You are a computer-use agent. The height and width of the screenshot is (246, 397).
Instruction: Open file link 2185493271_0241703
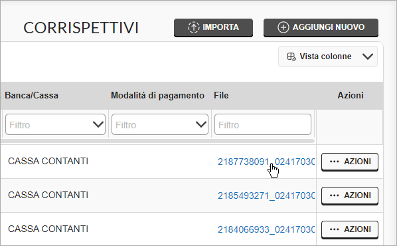pyautogui.click(x=266, y=195)
